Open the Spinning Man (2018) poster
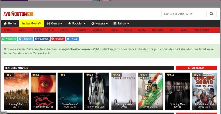 [x=178, y=91]
